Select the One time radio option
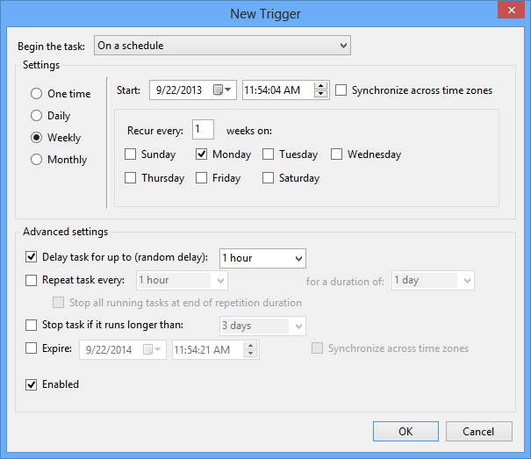This screenshot has height=459, width=531. point(37,94)
